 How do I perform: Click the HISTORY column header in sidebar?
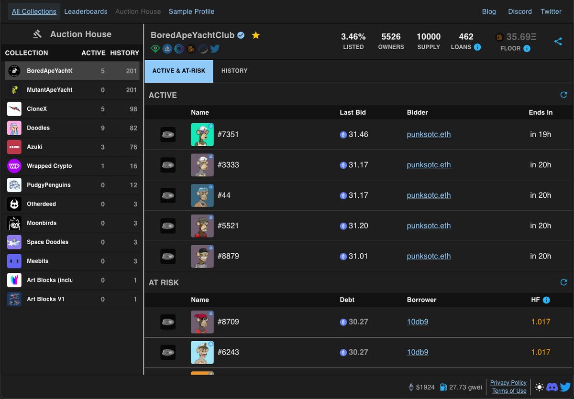[124, 53]
